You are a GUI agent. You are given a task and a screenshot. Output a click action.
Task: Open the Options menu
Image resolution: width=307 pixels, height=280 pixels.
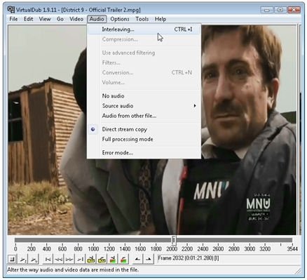(x=120, y=19)
